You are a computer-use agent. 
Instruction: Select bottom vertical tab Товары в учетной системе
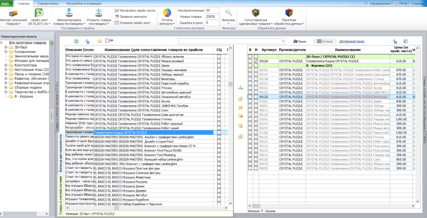point(61,195)
